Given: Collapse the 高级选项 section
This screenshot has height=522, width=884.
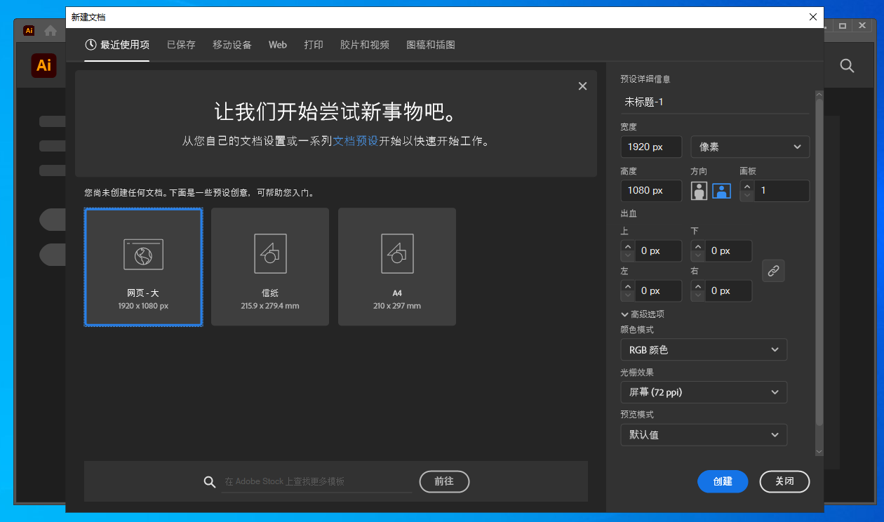Looking at the screenshot, I should click(643, 314).
